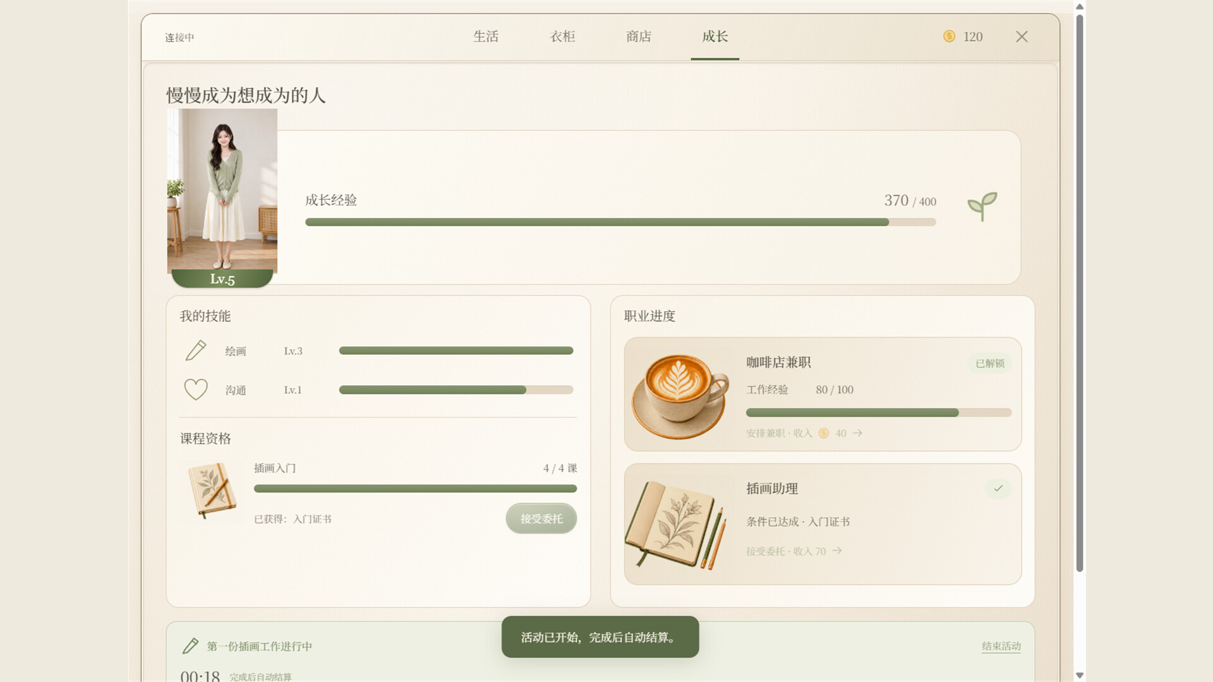Click the pencil icon for 绘画 skill
The height and width of the screenshot is (682, 1213).
pos(196,350)
